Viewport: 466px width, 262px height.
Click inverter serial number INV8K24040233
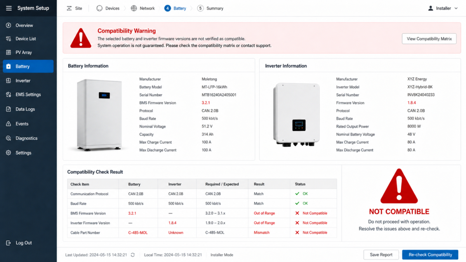tap(421, 95)
